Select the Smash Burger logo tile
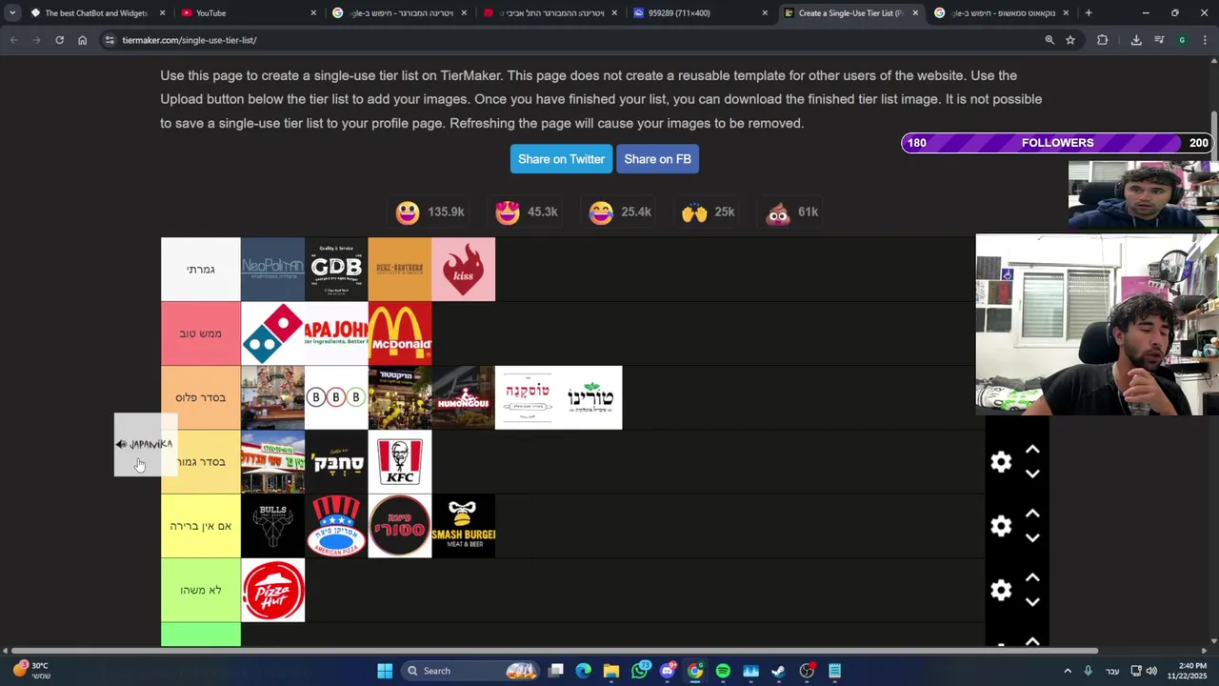The image size is (1219, 686). pyautogui.click(x=464, y=526)
